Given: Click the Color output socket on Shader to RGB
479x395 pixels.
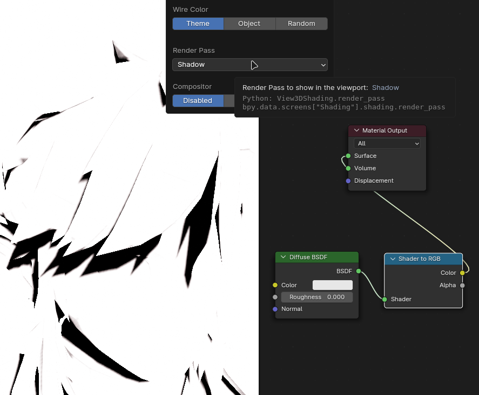Looking at the screenshot, I should [x=462, y=273].
